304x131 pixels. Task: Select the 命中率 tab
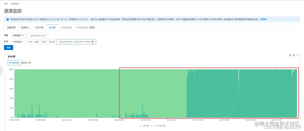[52, 28]
